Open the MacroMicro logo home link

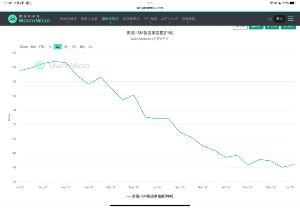pos(29,19)
